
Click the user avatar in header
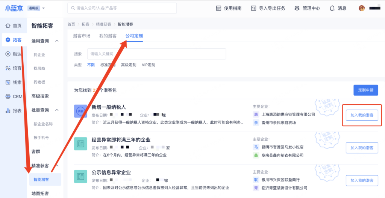click(x=362, y=8)
